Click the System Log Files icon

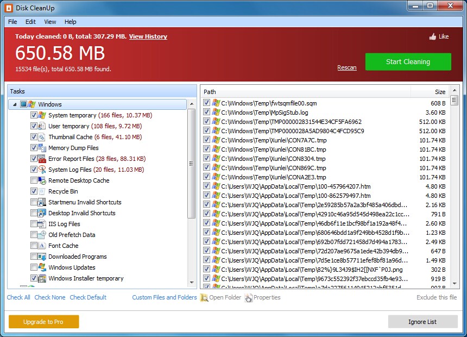[42, 170]
